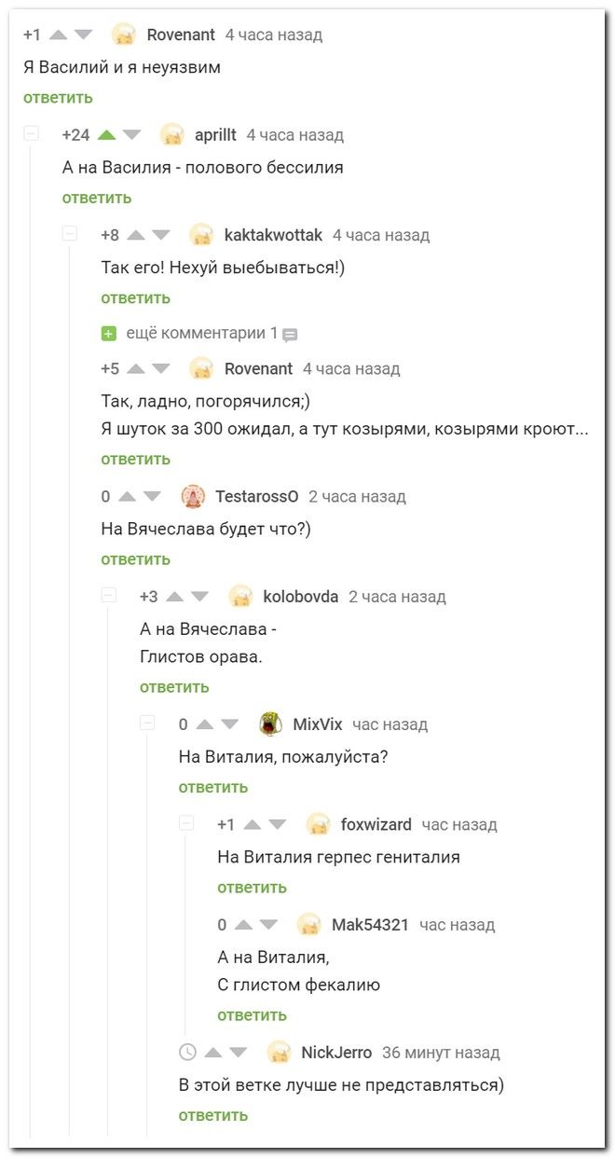Collapse kaktakwottak's reply branch
The image size is (615, 1158).
click(x=70, y=235)
